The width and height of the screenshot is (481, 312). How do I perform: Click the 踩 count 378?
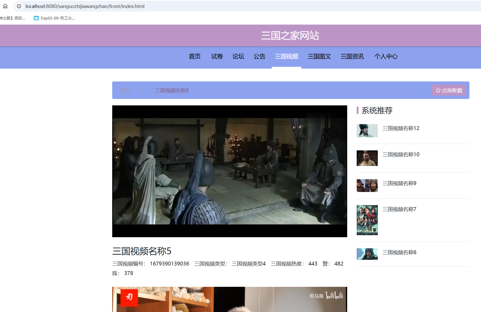[129, 273]
